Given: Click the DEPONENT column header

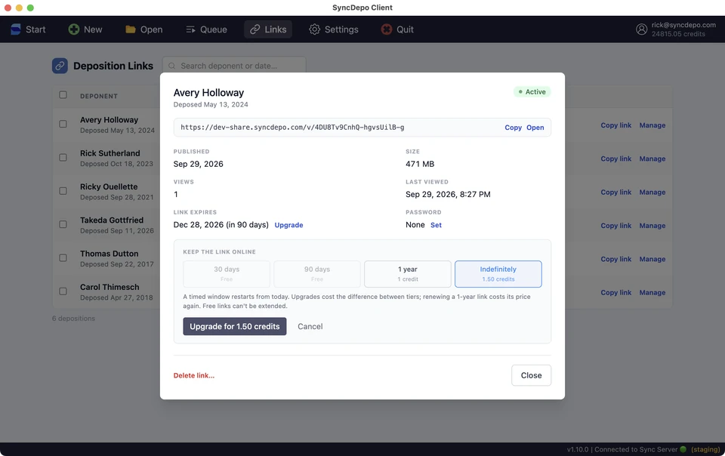Looking at the screenshot, I should tap(98, 96).
